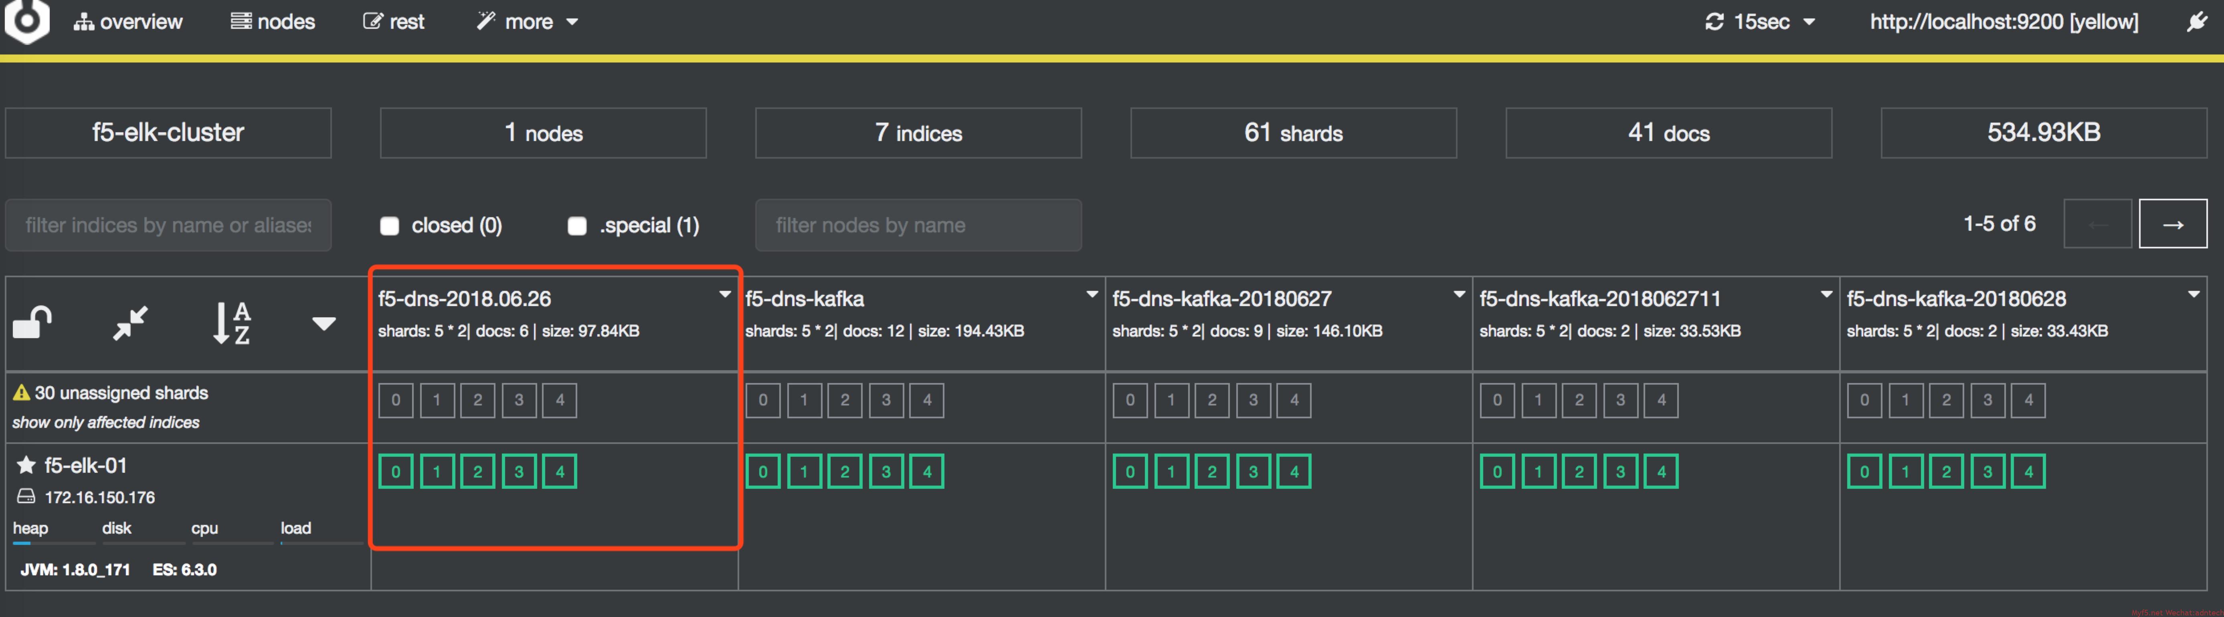Click the http://localhost:9200 [yellow] host link
2224x617 pixels.
tap(2004, 22)
